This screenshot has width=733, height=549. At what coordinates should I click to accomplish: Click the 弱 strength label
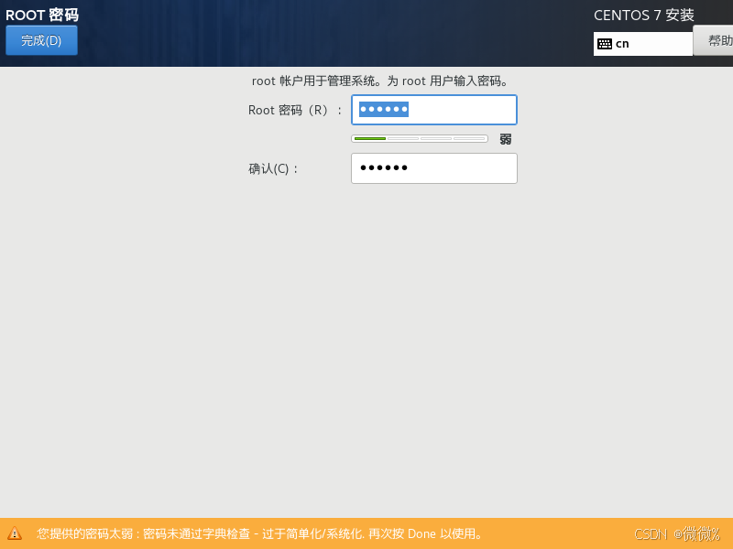point(506,139)
